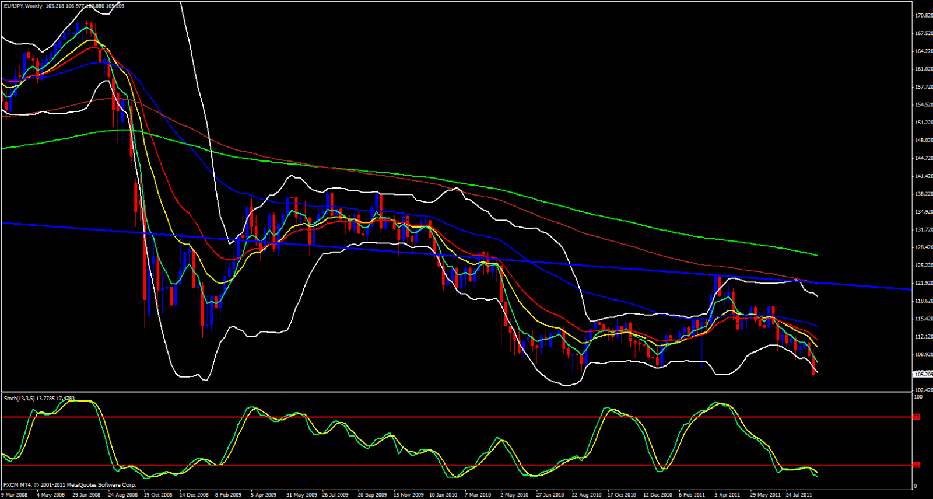The image size is (933, 499).
Task: Click the 0 label on stochastic scale
Action: [x=915, y=486]
